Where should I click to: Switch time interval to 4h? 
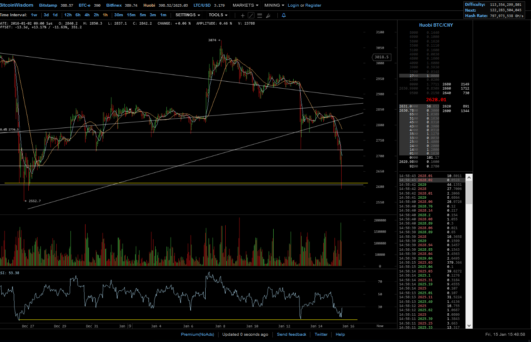[87, 15]
